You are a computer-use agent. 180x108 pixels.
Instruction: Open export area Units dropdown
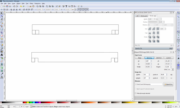[x=172, y=69]
